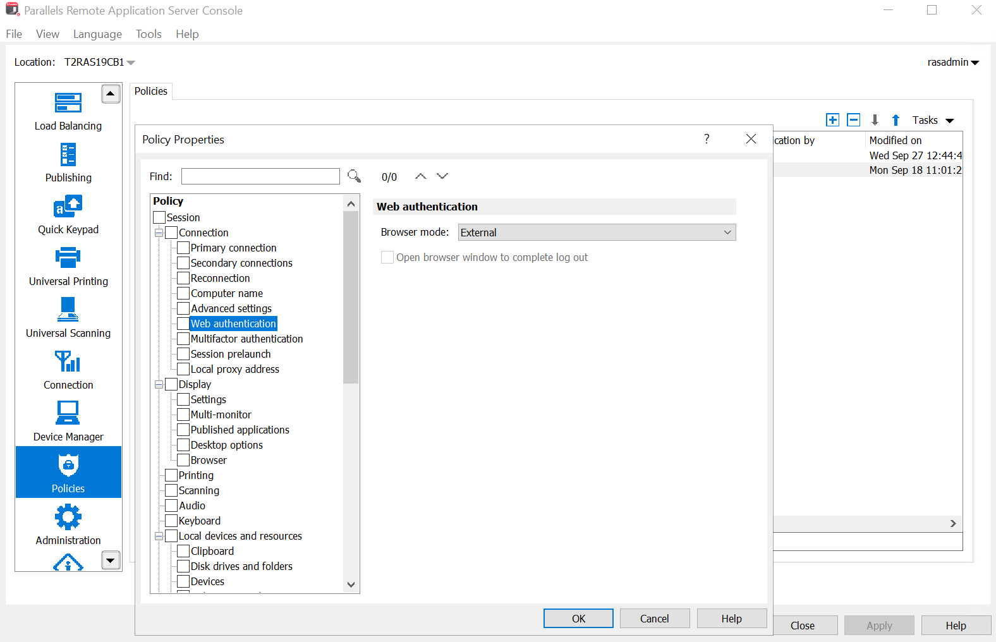The image size is (996, 642).
Task: Open Connection category in the sidebar
Action: coord(68,370)
